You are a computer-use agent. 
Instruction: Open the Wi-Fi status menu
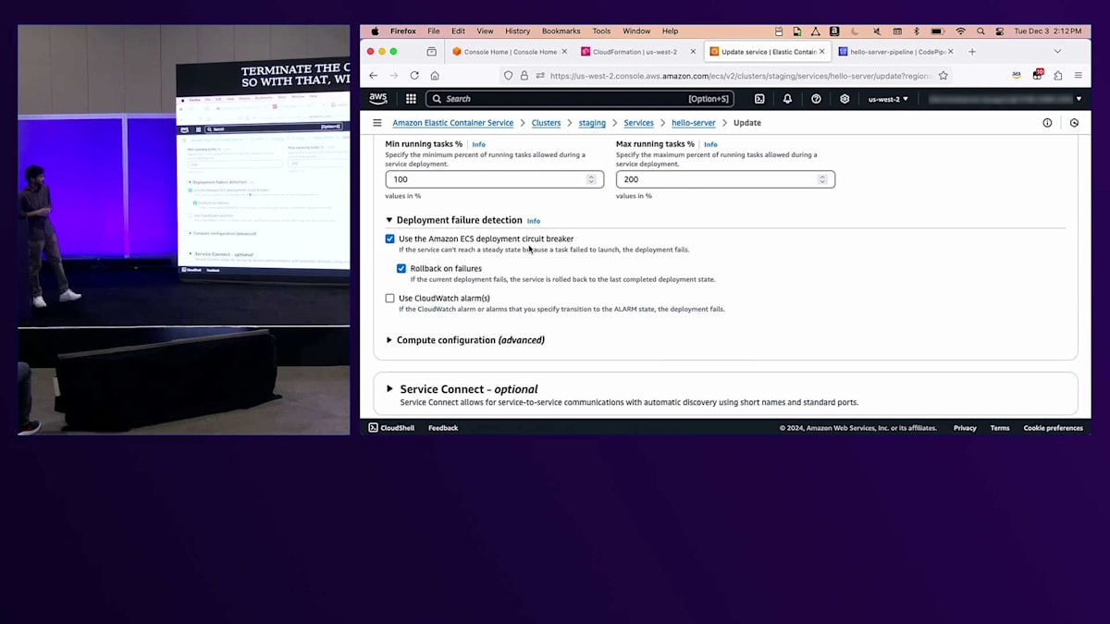tap(960, 31)
